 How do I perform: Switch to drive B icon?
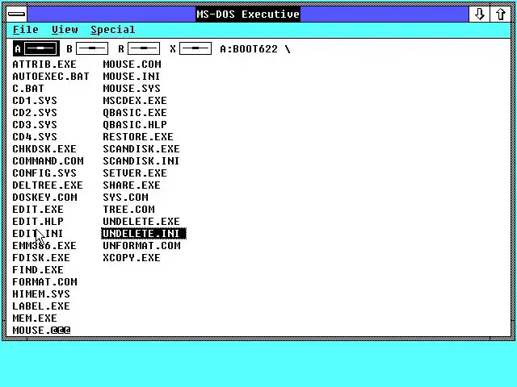(x=87, y=48)
